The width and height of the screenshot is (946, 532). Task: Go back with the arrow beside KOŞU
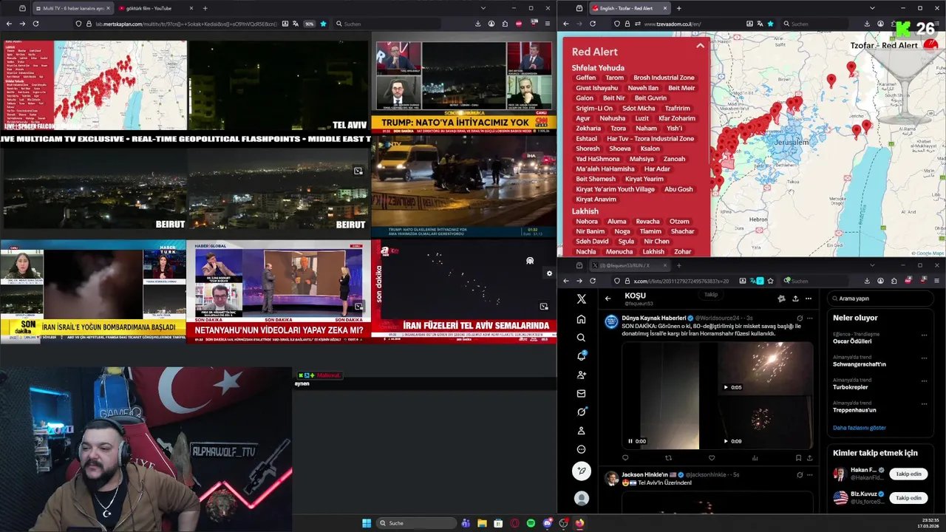pyautogui.click(x=608, y=299)
